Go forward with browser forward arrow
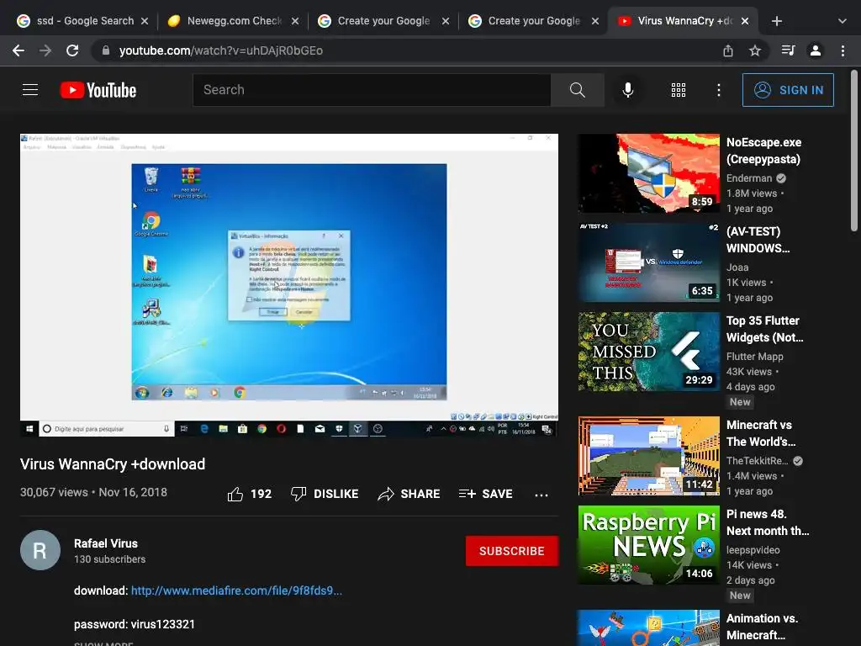This screenshot has height=646, width=861. (x=45, y=50)
